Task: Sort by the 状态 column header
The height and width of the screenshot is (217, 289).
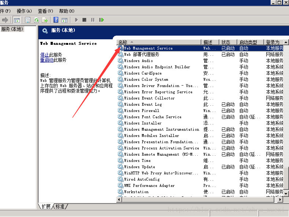Action: pyautogui.click(x=228, y=42)
